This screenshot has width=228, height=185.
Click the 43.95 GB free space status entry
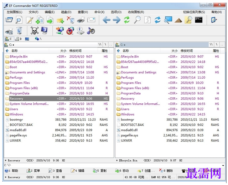(x=136, y=177)
